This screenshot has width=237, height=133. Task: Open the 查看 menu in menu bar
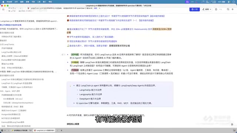point(27,2)
